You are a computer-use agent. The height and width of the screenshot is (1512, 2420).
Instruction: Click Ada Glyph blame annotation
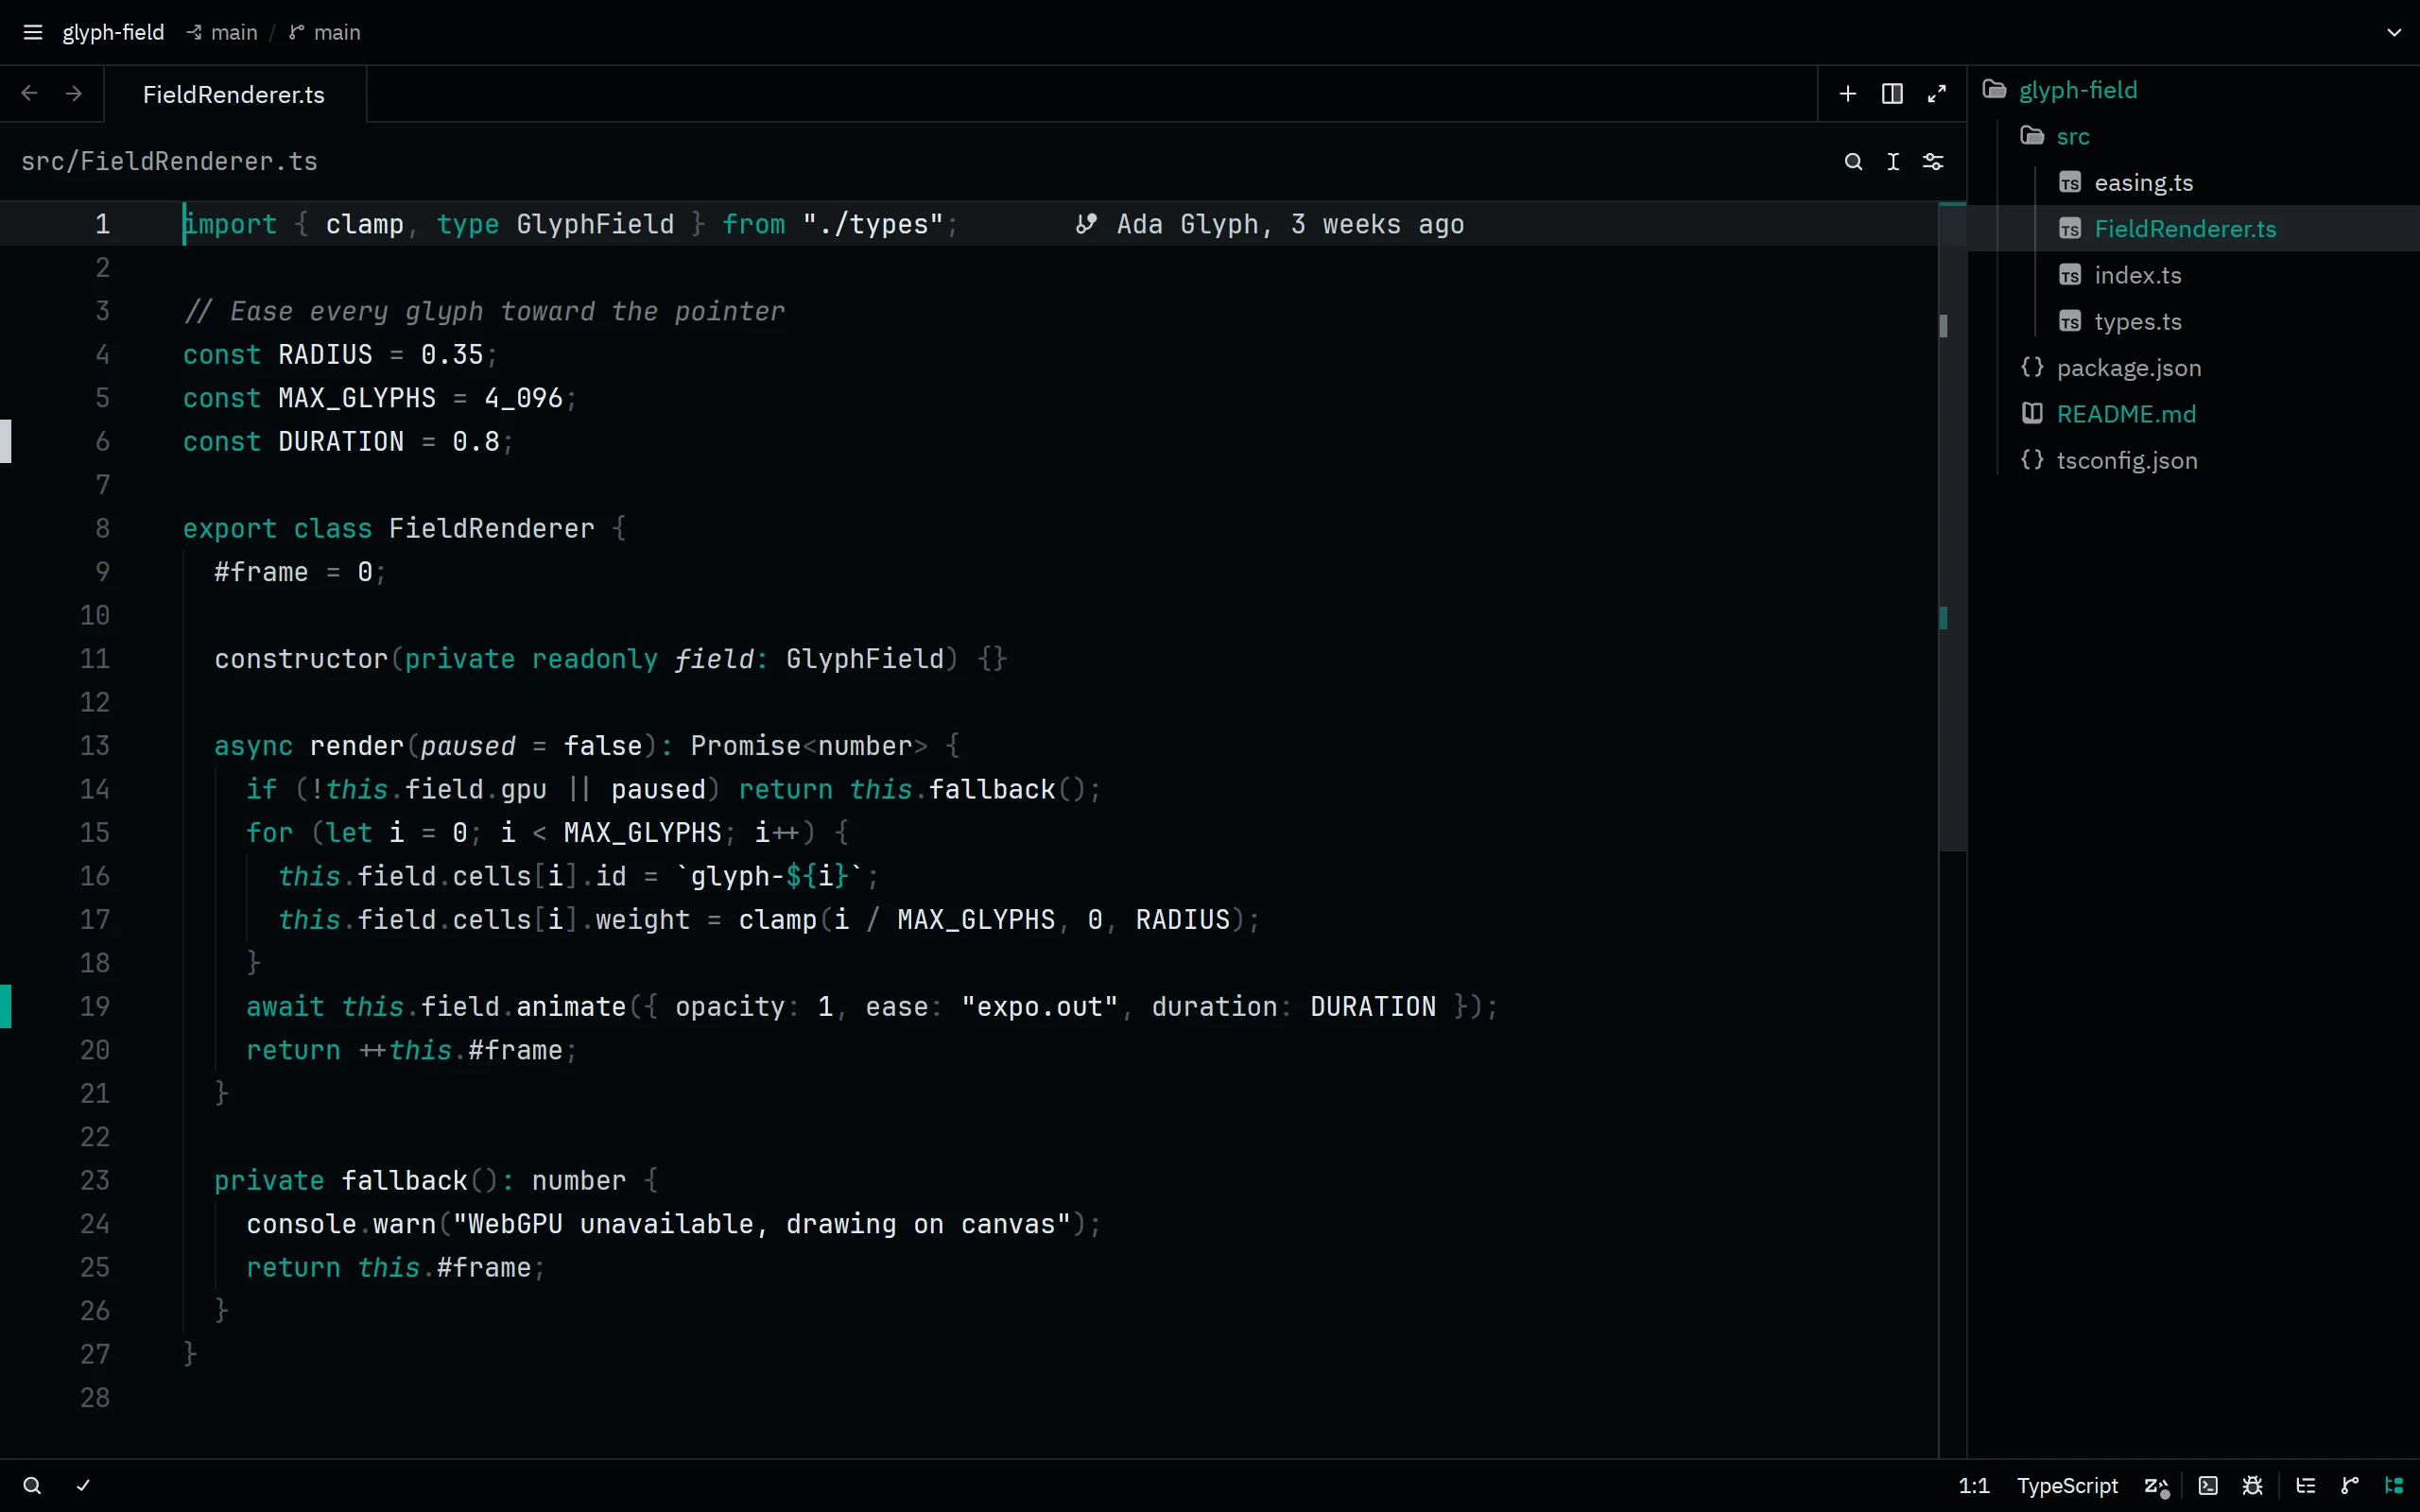1270,224
